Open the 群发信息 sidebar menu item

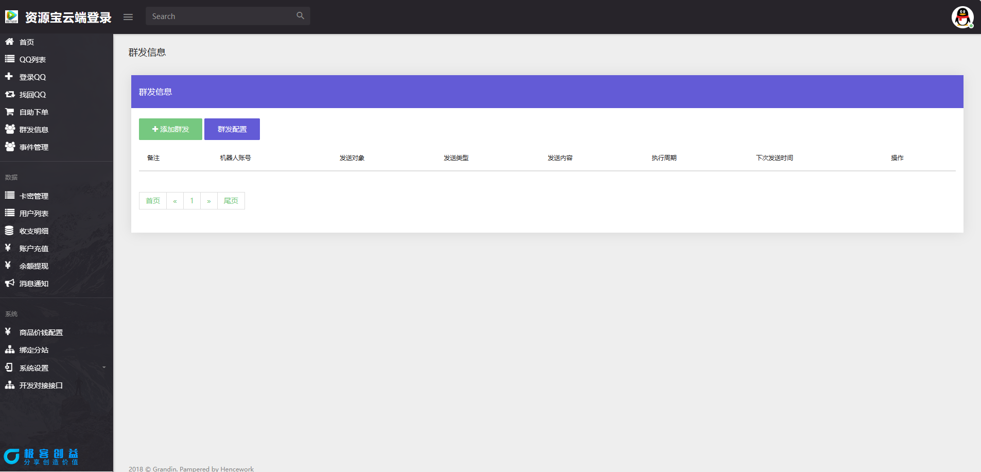click(33, 130)
